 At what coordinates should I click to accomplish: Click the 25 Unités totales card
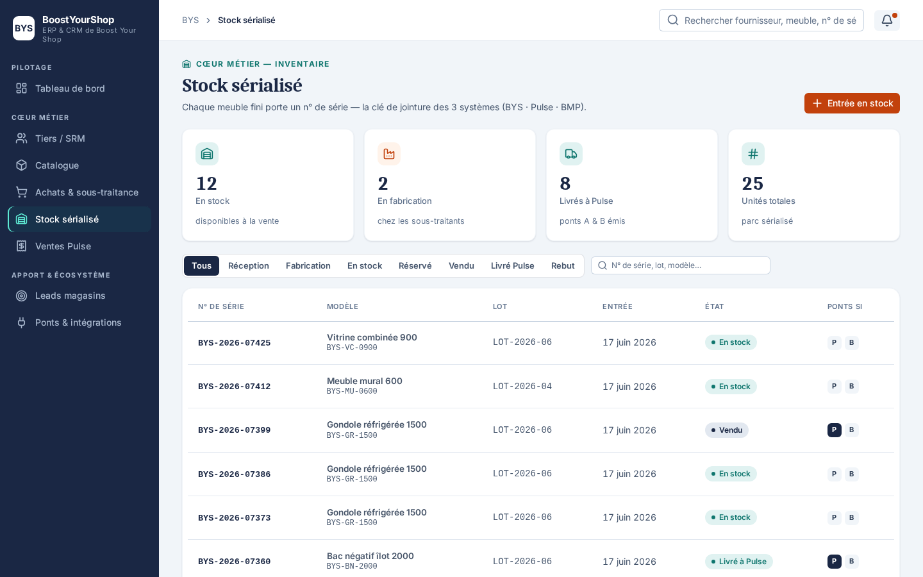[x=814, y=185]
